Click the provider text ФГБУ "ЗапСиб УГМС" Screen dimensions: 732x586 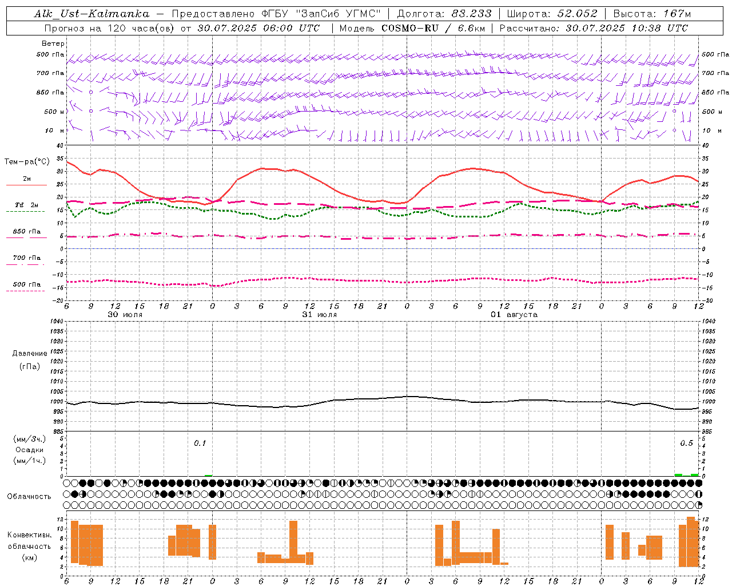(321, 14)
